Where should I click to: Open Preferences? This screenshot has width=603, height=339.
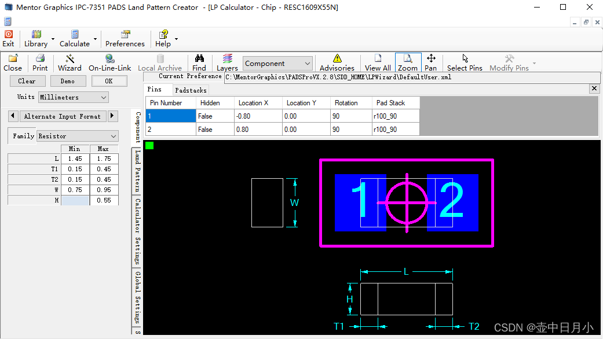click(x=125, y=38)
